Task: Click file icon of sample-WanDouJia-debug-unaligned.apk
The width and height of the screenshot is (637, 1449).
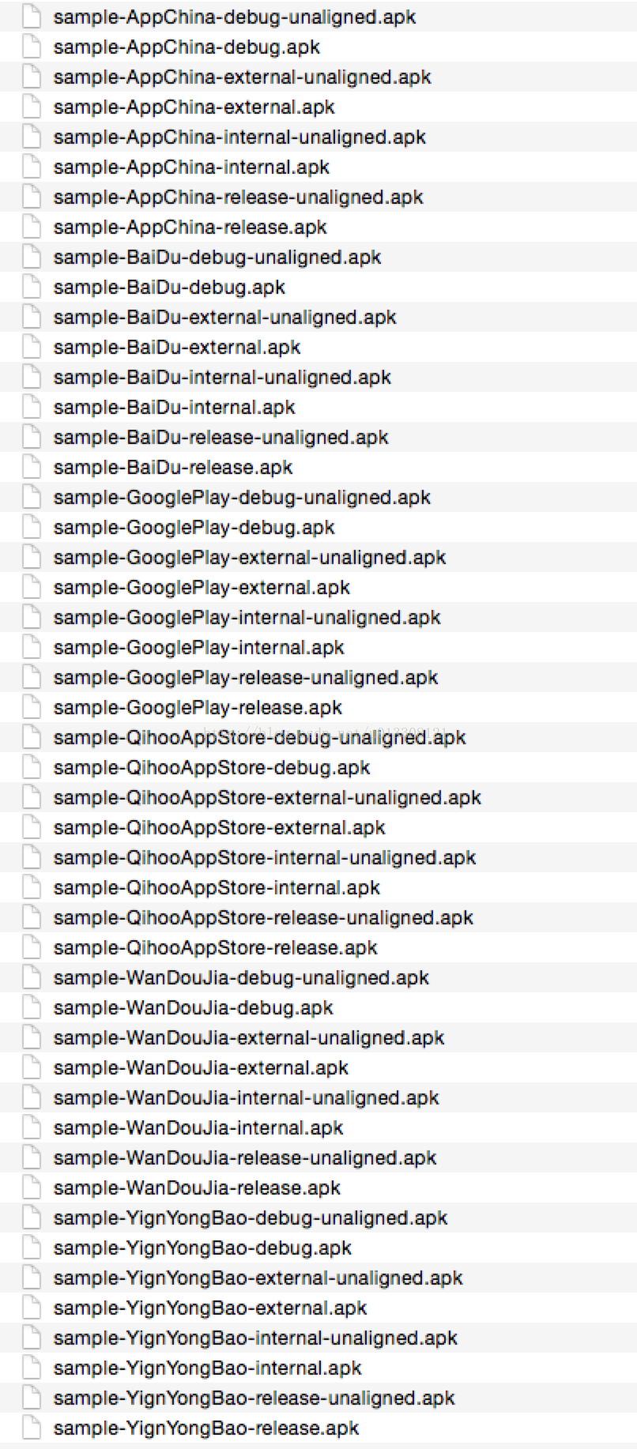Action: (32, 977)
